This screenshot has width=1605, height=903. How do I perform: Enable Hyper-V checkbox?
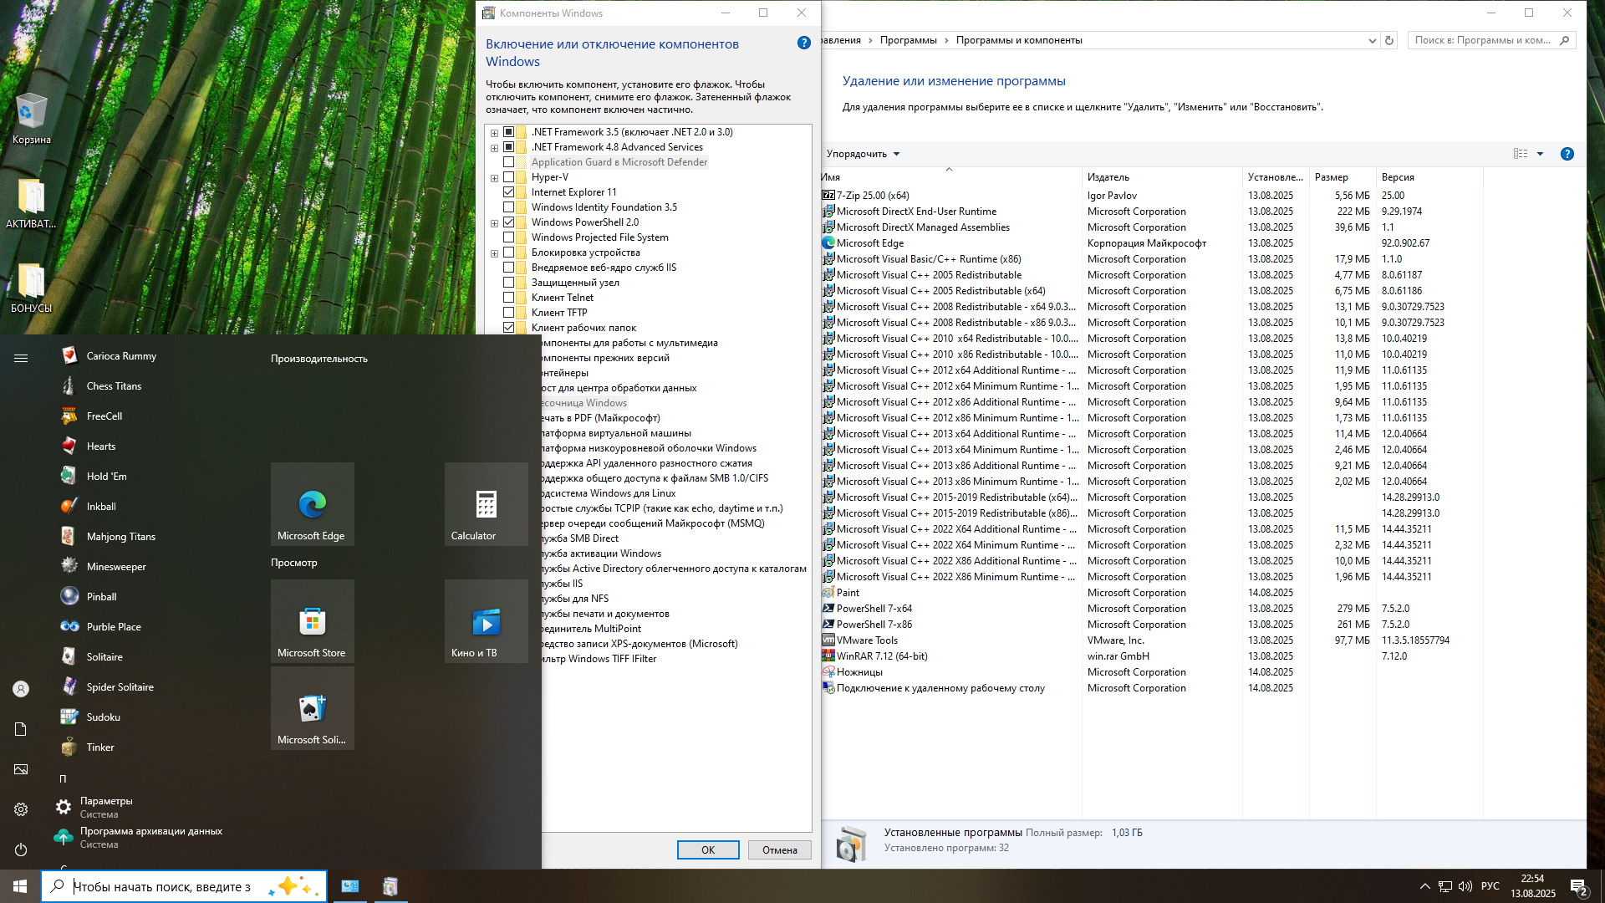point(508,177)
